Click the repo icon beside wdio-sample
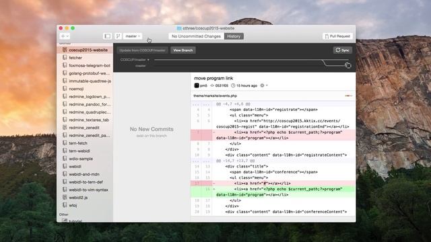Image resolution: width=431 pixels, height=242 pixels. tap(65, 159)
